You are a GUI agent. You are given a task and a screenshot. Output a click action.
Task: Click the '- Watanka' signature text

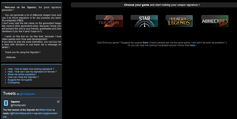10,57
